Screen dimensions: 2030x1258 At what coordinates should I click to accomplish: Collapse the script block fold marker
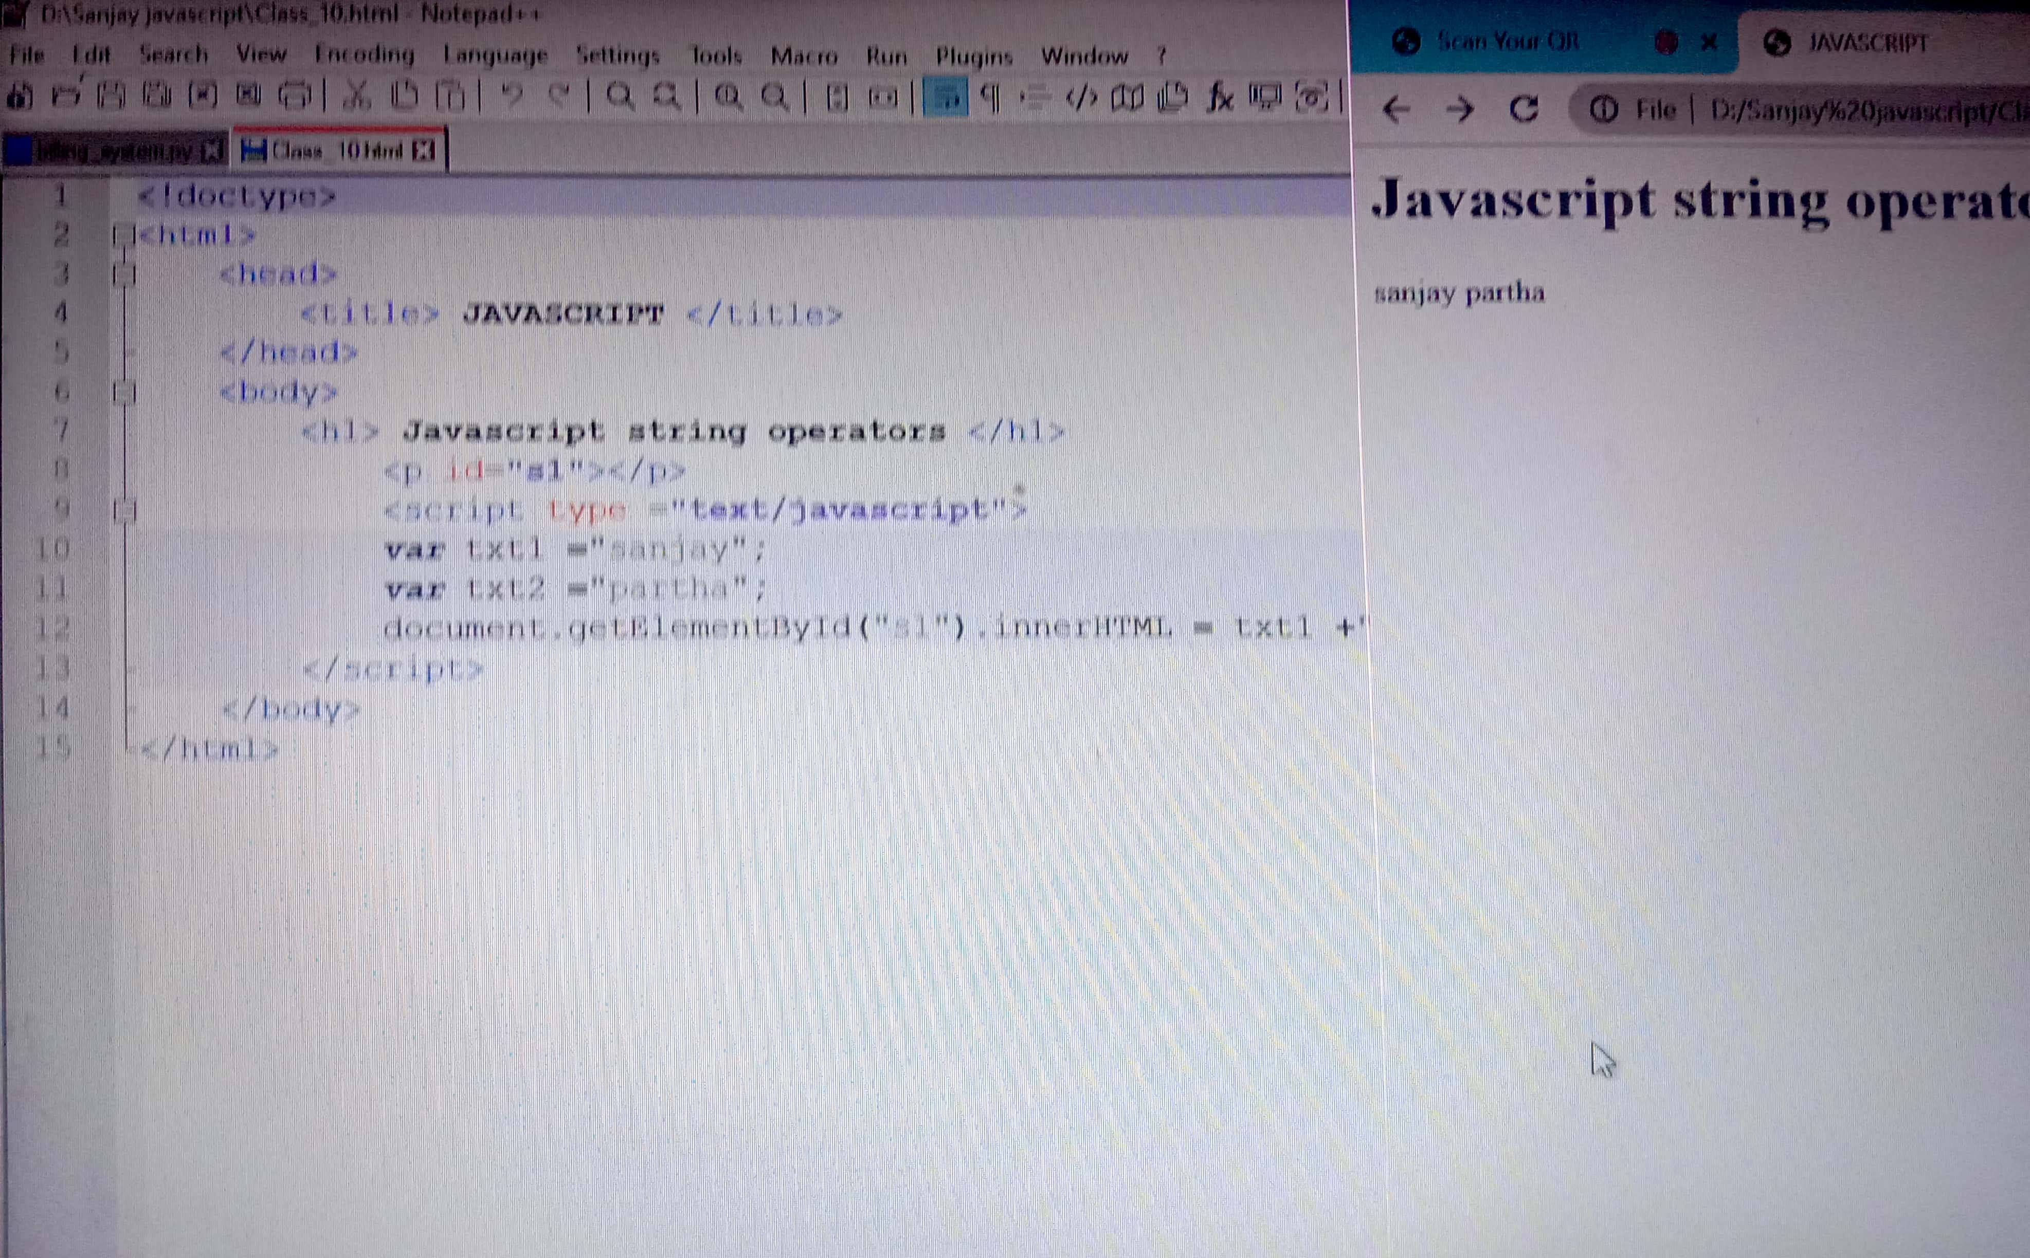[124, 510]
